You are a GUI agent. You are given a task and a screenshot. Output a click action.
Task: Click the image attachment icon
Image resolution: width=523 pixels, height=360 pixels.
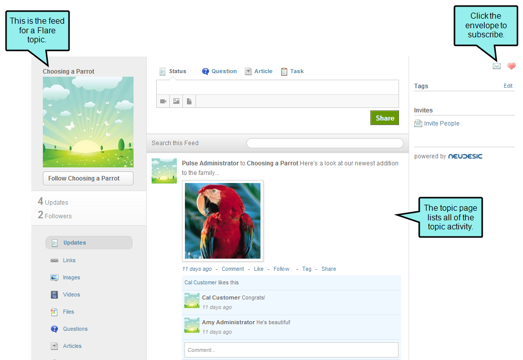point(176,101)
